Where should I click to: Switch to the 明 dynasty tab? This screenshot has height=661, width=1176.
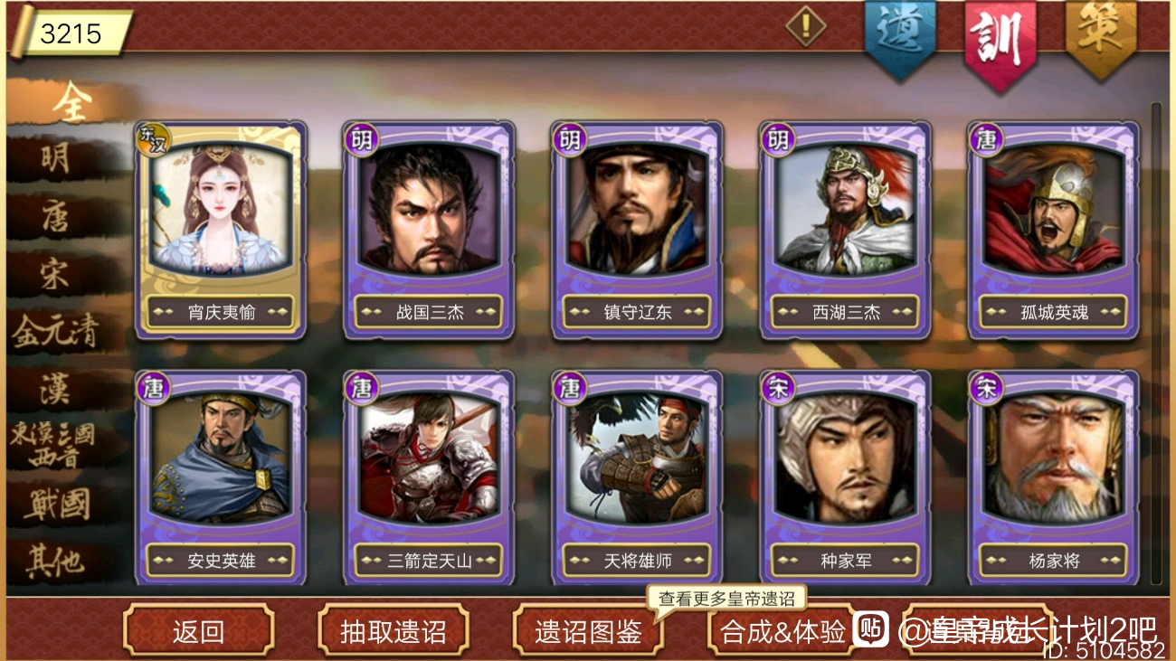(x=56, y=160)
